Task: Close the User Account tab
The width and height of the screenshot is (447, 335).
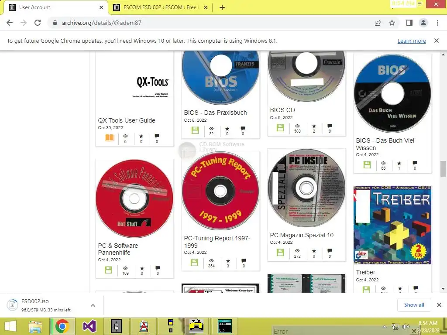Action: pos(101,7)
